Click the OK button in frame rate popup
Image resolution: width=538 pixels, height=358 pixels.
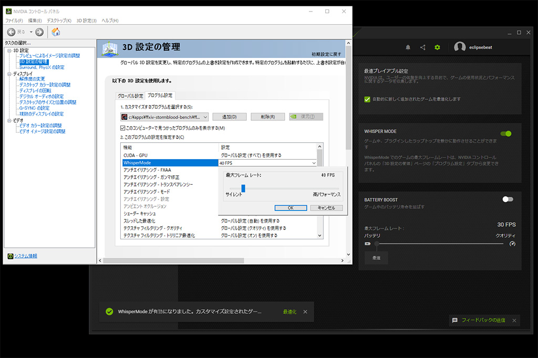(x=290, y=208)
